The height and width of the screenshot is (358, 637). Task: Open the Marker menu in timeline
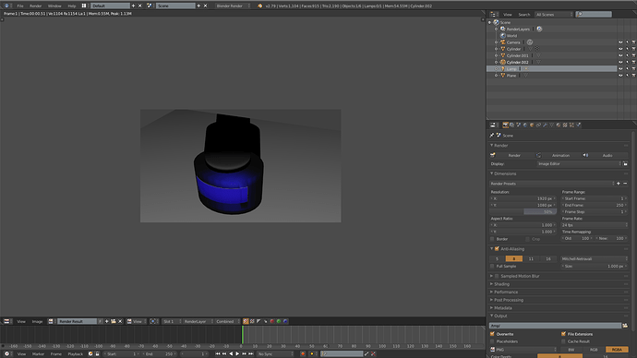38,354
